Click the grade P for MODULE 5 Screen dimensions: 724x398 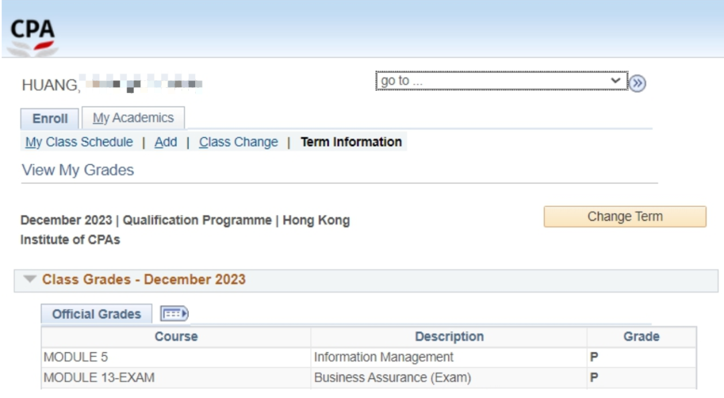[x=594, y=357]
